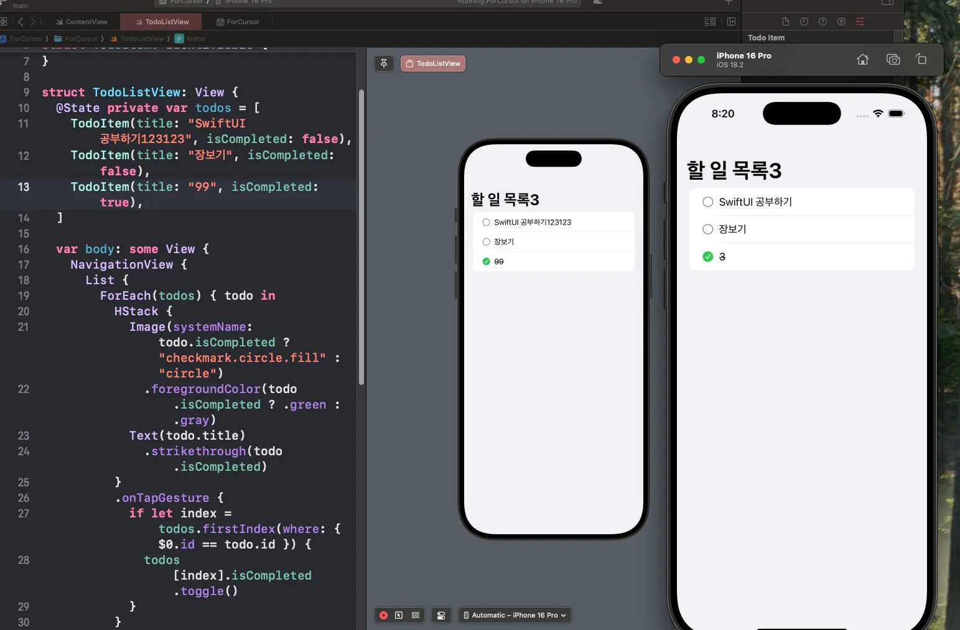Image resolution: width=960 pixels, height=630 pixels.
Task: Switch to the ContentView tab
Action: point(82,22)
